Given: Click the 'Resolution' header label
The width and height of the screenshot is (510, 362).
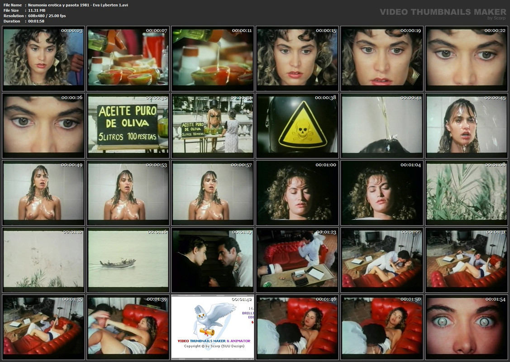Looking at the screenshot, I should point(14,16).
